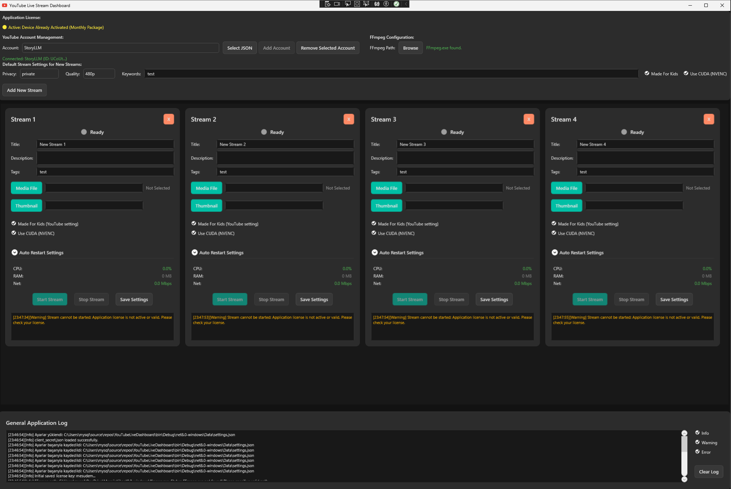Click the 'FFmpeg.exe found.' status text

point(444,48)
